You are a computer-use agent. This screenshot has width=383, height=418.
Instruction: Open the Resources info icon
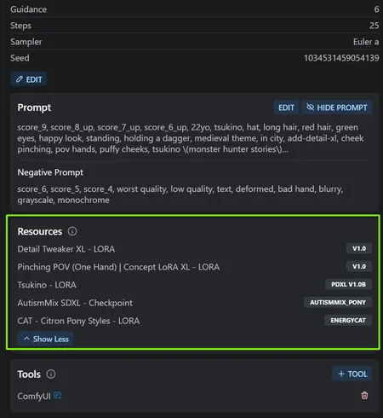[x=72, y=231]
